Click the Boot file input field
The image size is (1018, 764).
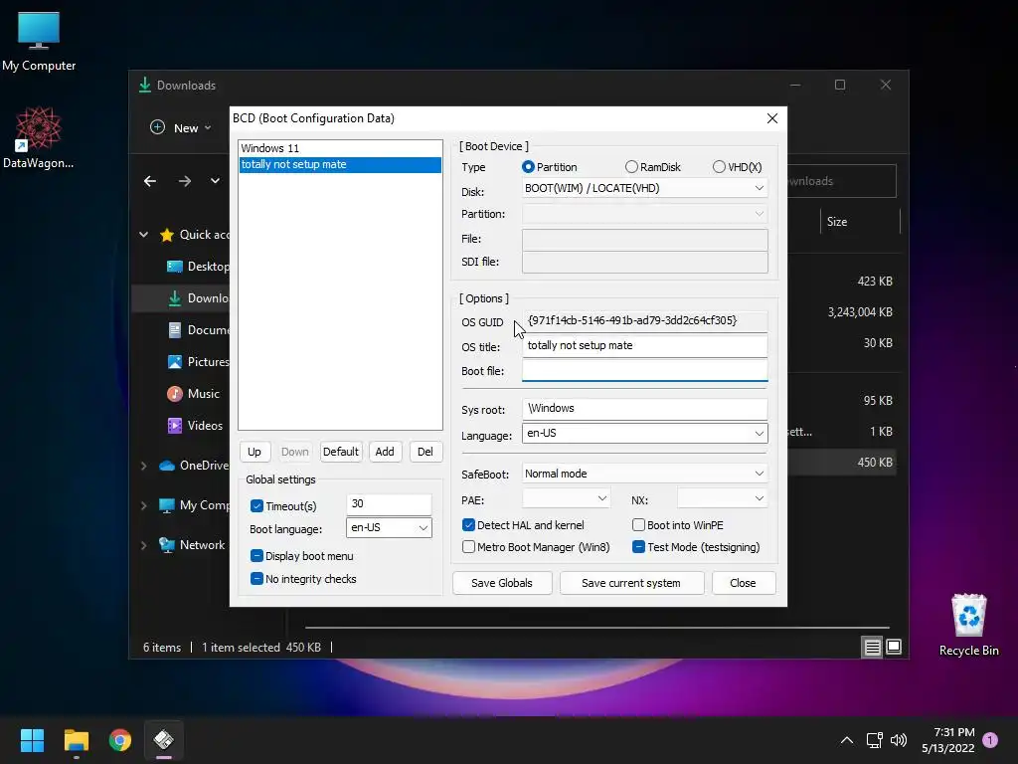click(x=644, y=370)
